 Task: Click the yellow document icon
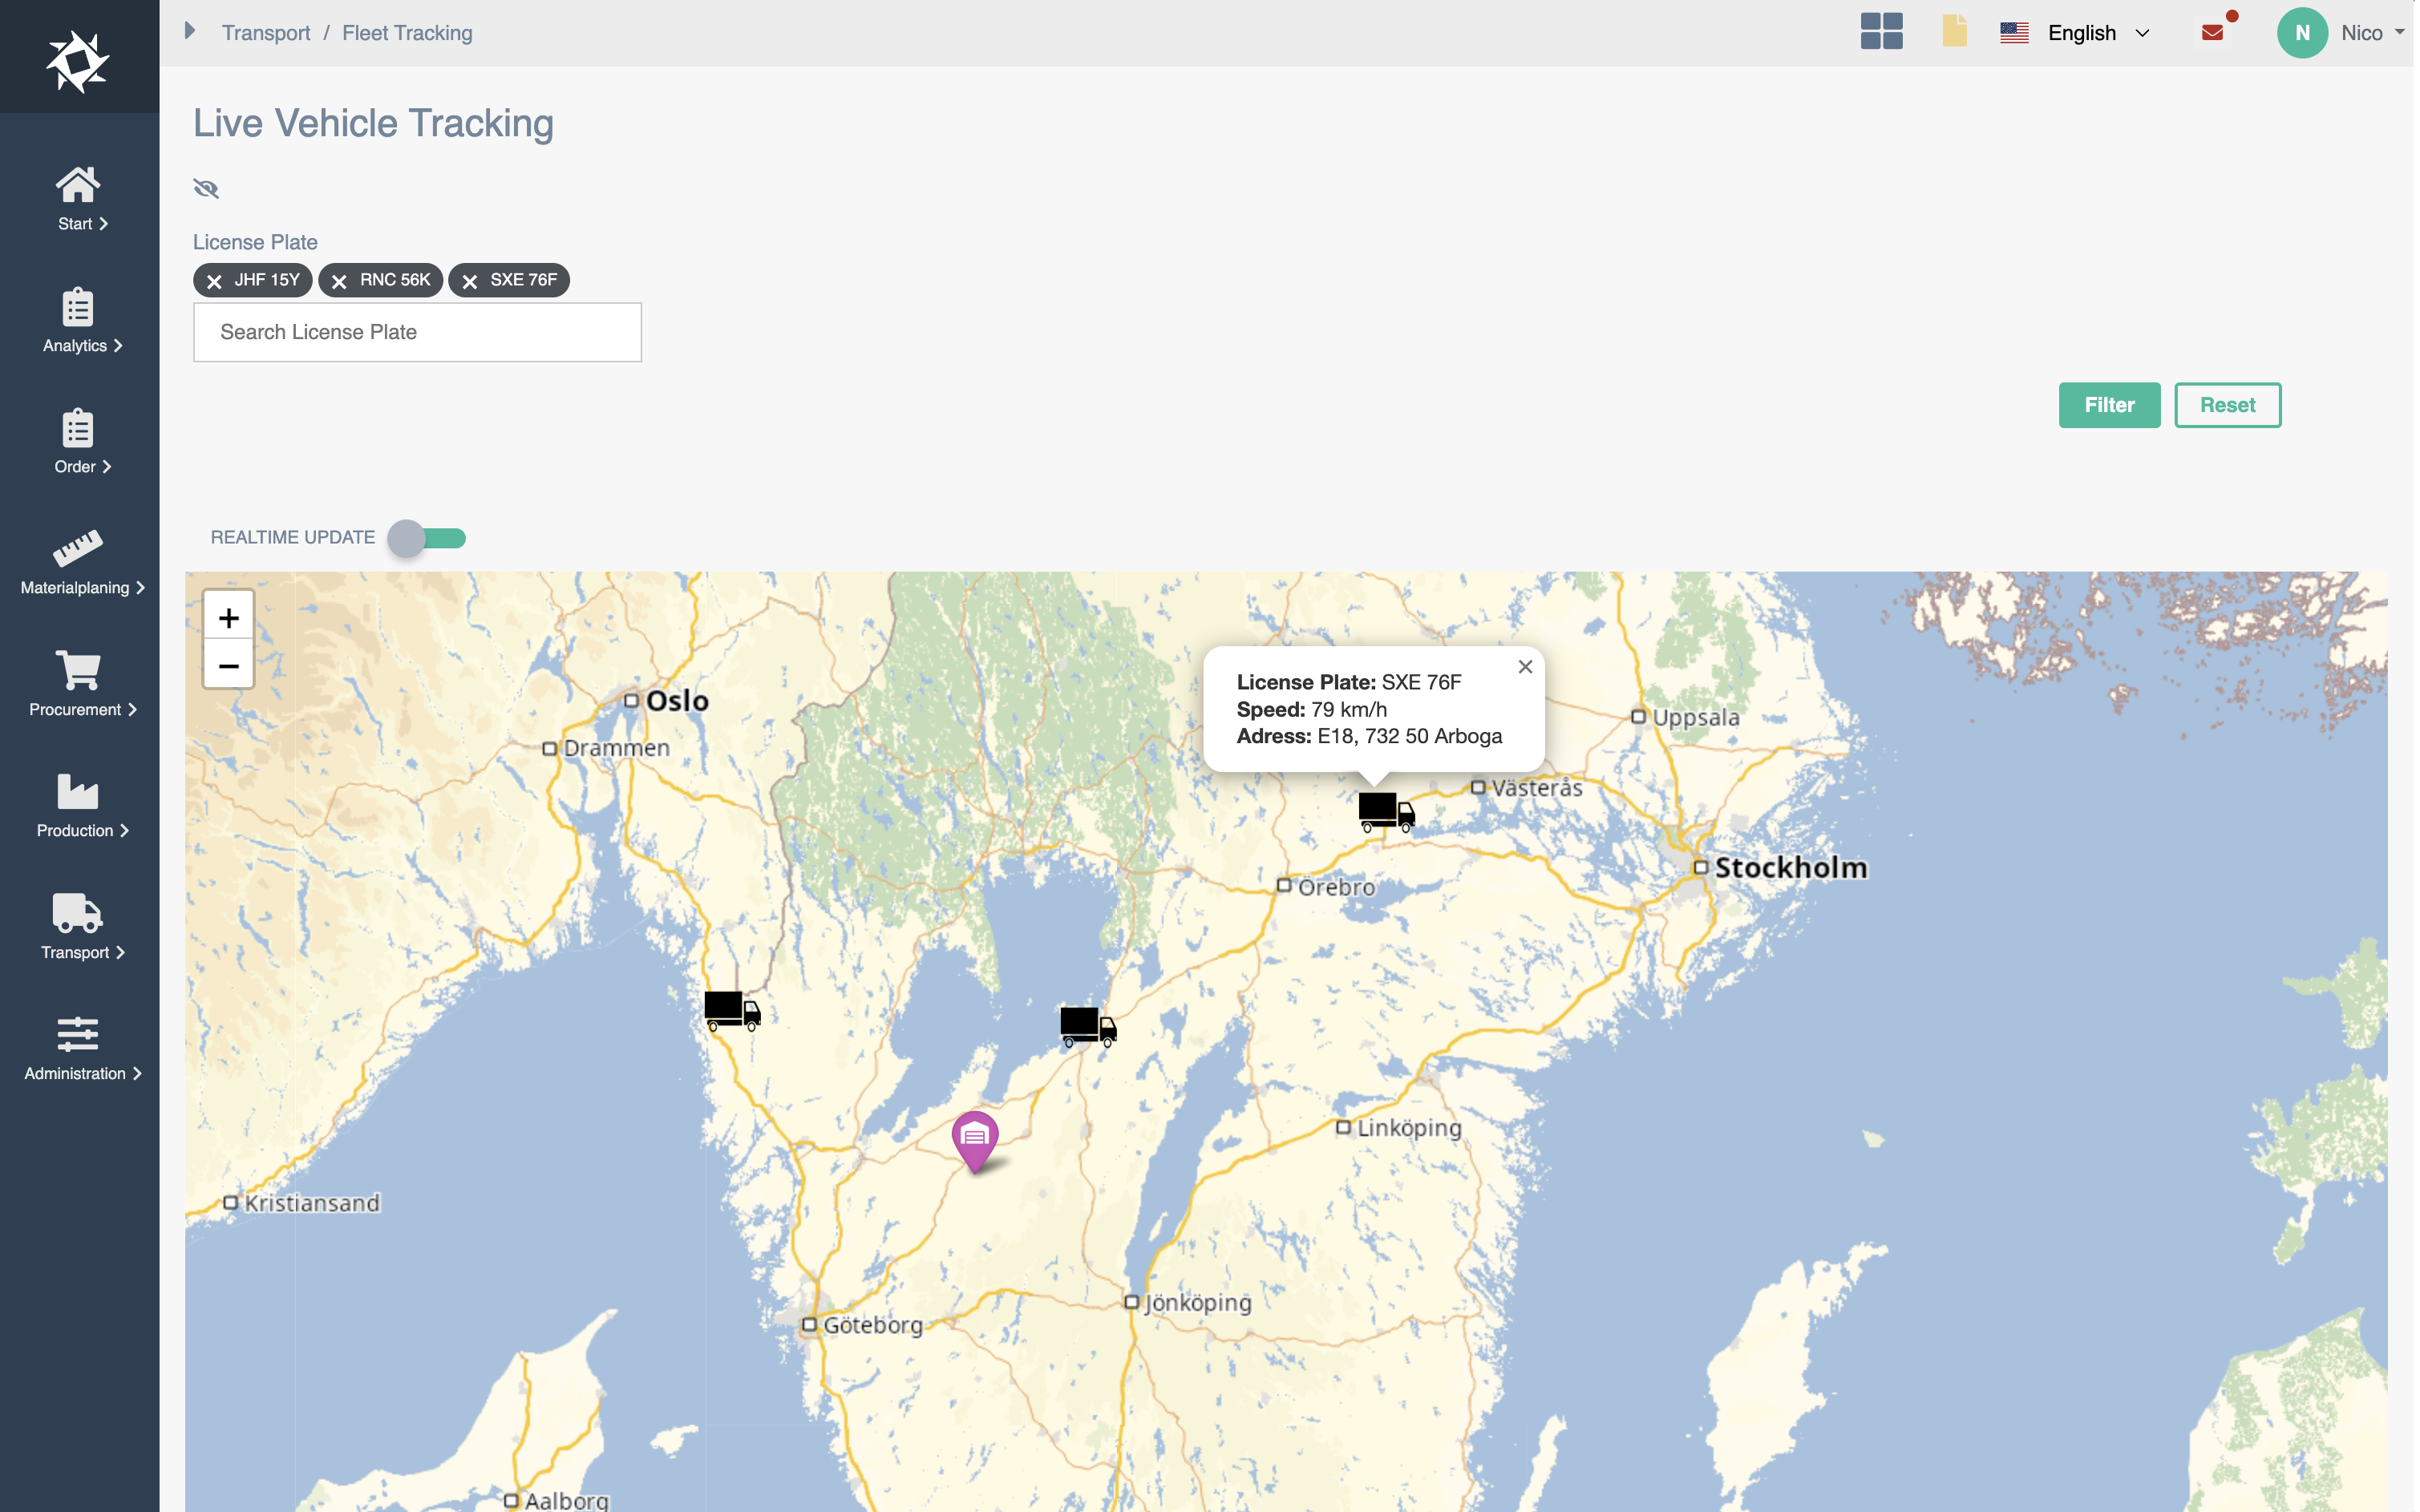point(1954,31)
